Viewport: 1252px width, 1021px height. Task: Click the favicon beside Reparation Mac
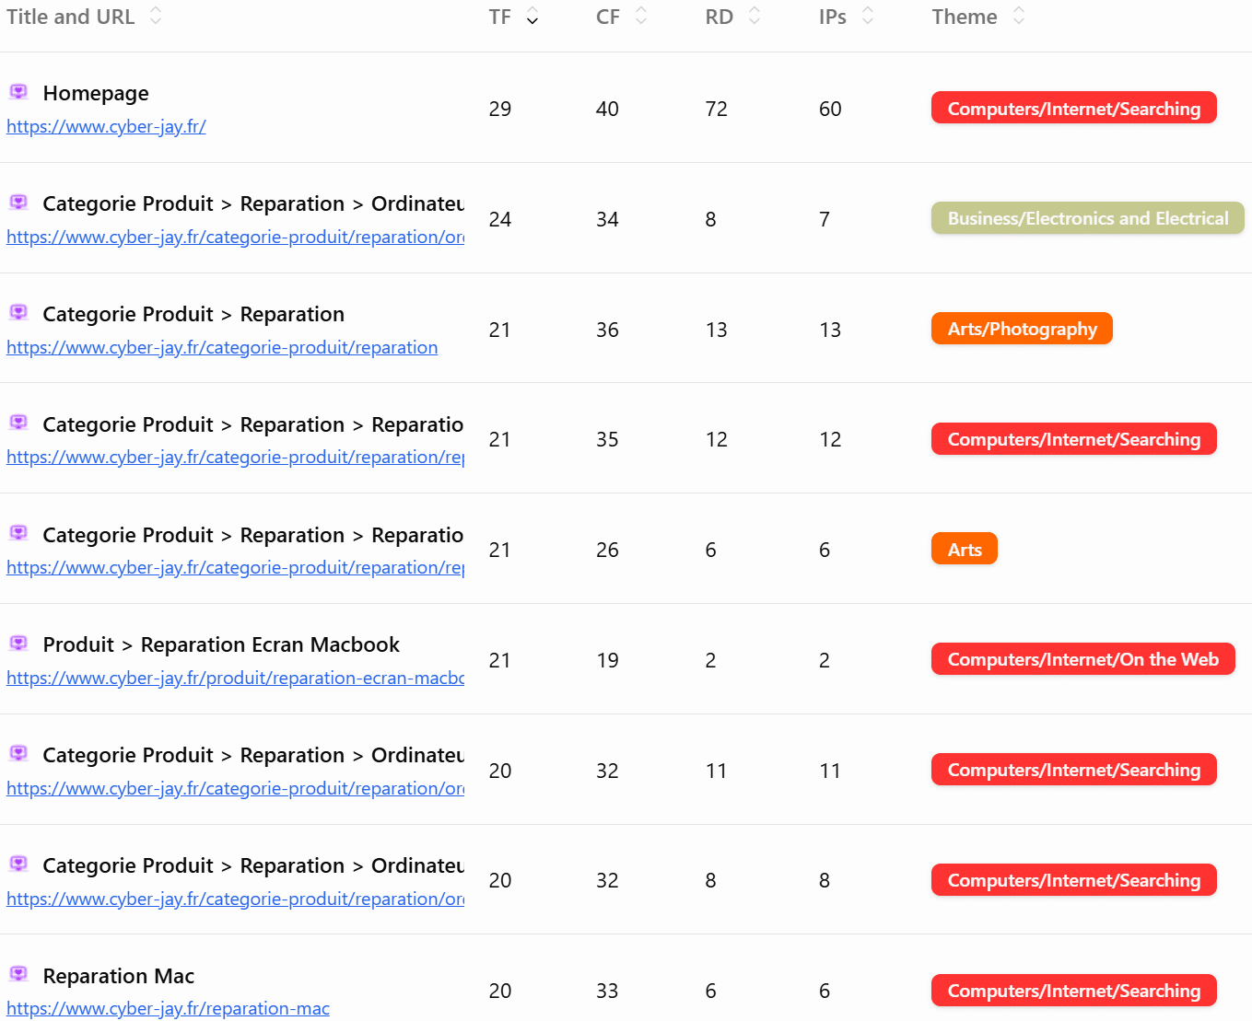pos(18,974)
